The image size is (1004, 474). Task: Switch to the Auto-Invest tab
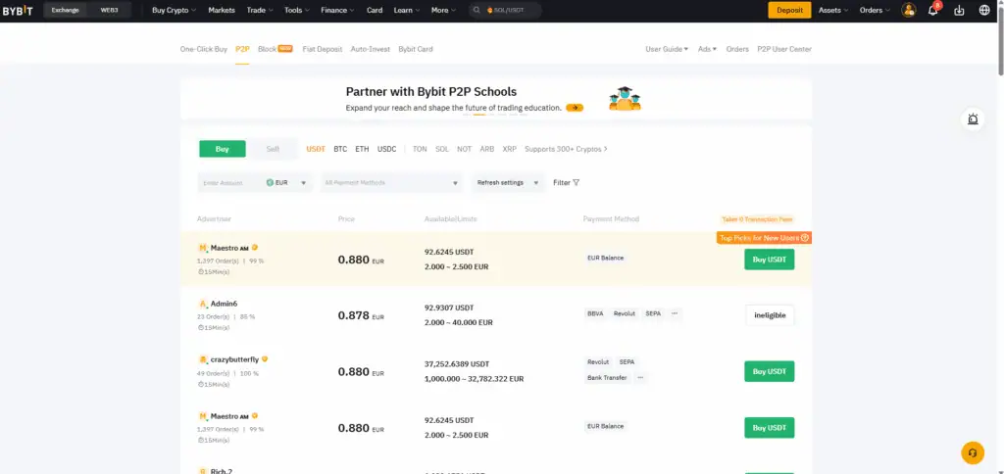click(x=370, y=49)
